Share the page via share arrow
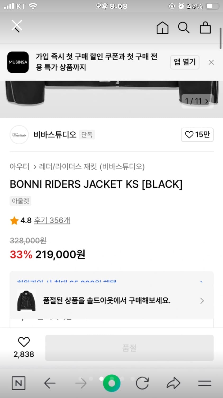This screenshot has width=223, height=398. [x=173, y=383]
